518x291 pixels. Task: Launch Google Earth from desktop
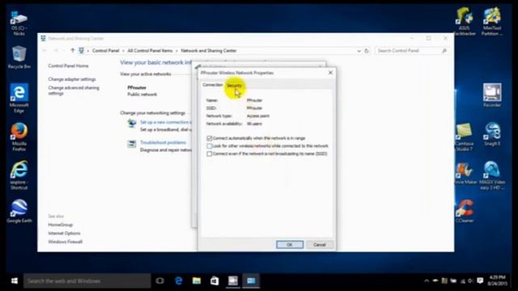(x=19, y=211)
